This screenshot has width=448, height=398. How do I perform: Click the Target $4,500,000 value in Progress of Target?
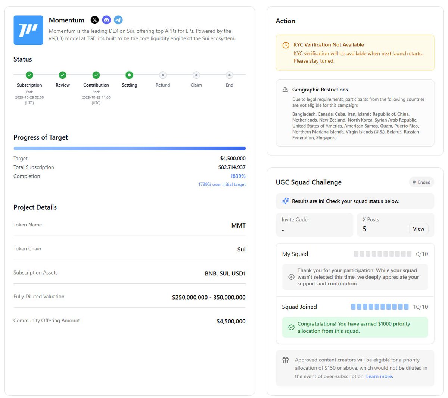[233, 158]
